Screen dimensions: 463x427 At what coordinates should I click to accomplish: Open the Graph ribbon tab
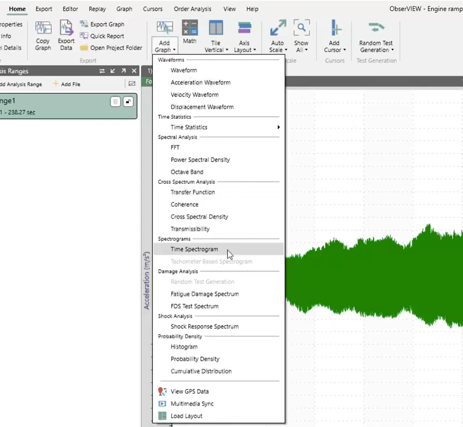click(x=124, y=9)
